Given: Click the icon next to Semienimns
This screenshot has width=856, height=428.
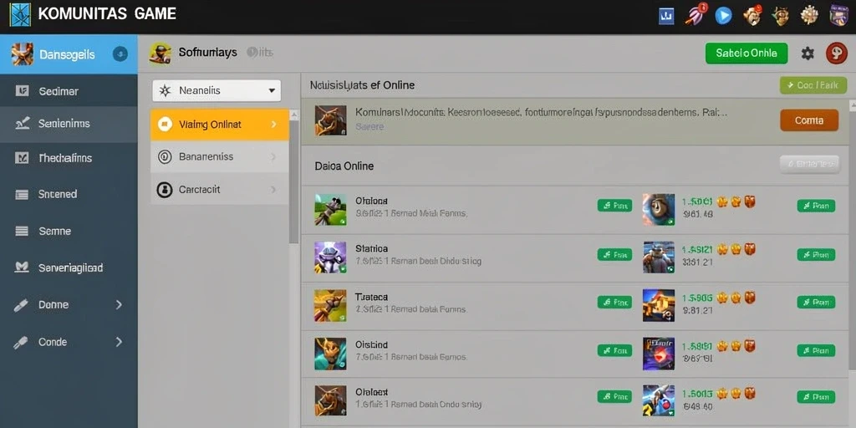Looking at the screenshot, I should tap(22, 124).
